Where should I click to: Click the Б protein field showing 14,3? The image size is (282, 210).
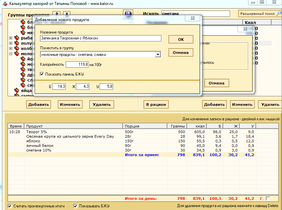point(59,86)
